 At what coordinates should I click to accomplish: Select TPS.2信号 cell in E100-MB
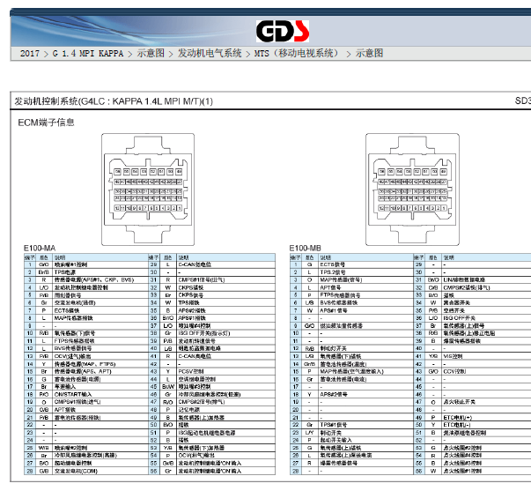pyautogui.click(x=365, y=272)
